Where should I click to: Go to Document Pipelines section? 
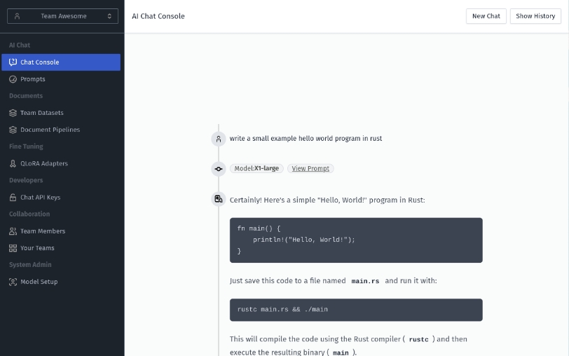[50, 130]
